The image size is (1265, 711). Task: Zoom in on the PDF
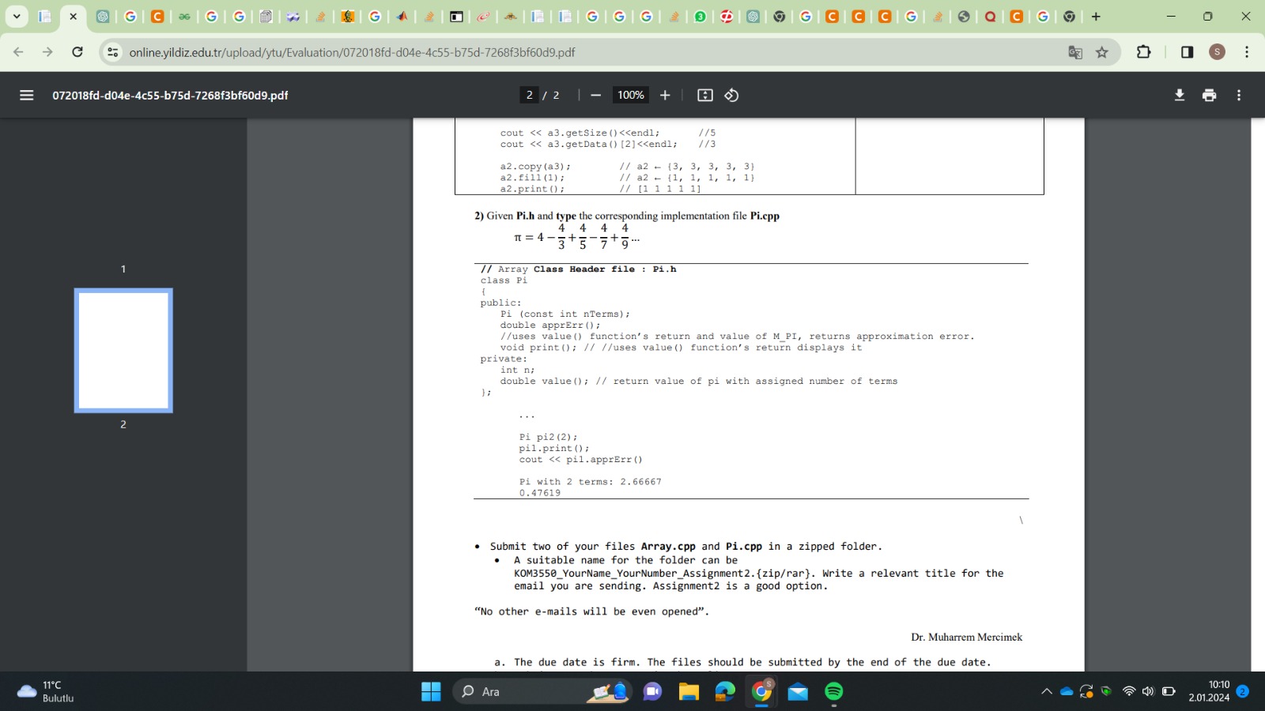[665, 95]
